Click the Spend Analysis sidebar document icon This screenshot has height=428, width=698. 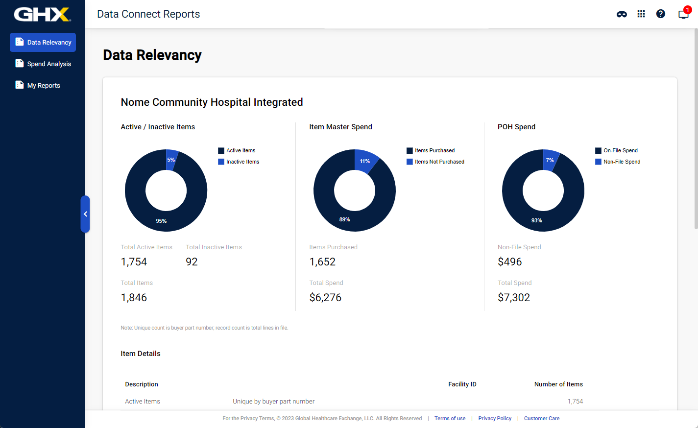tap(19, 63)
